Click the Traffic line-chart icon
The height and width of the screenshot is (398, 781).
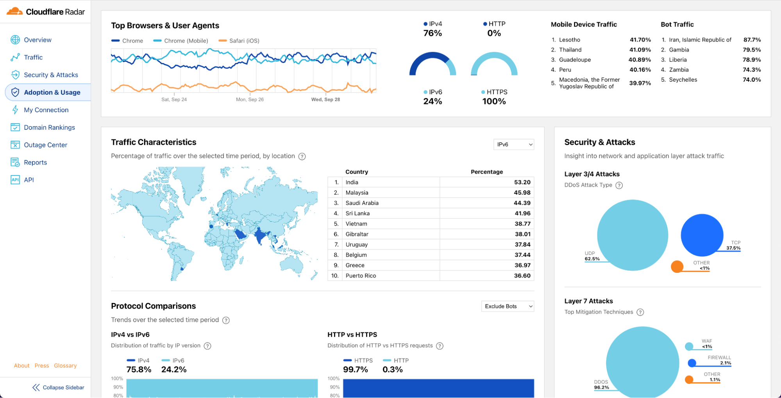click(15, 57)
